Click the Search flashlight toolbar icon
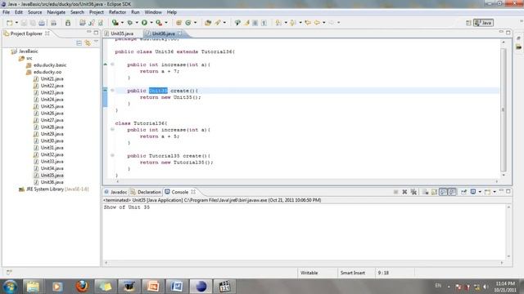The image size is (524, 294). [218, 23]
